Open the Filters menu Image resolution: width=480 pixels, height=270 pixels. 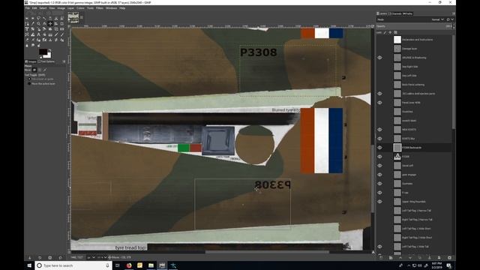coord(100,8)
